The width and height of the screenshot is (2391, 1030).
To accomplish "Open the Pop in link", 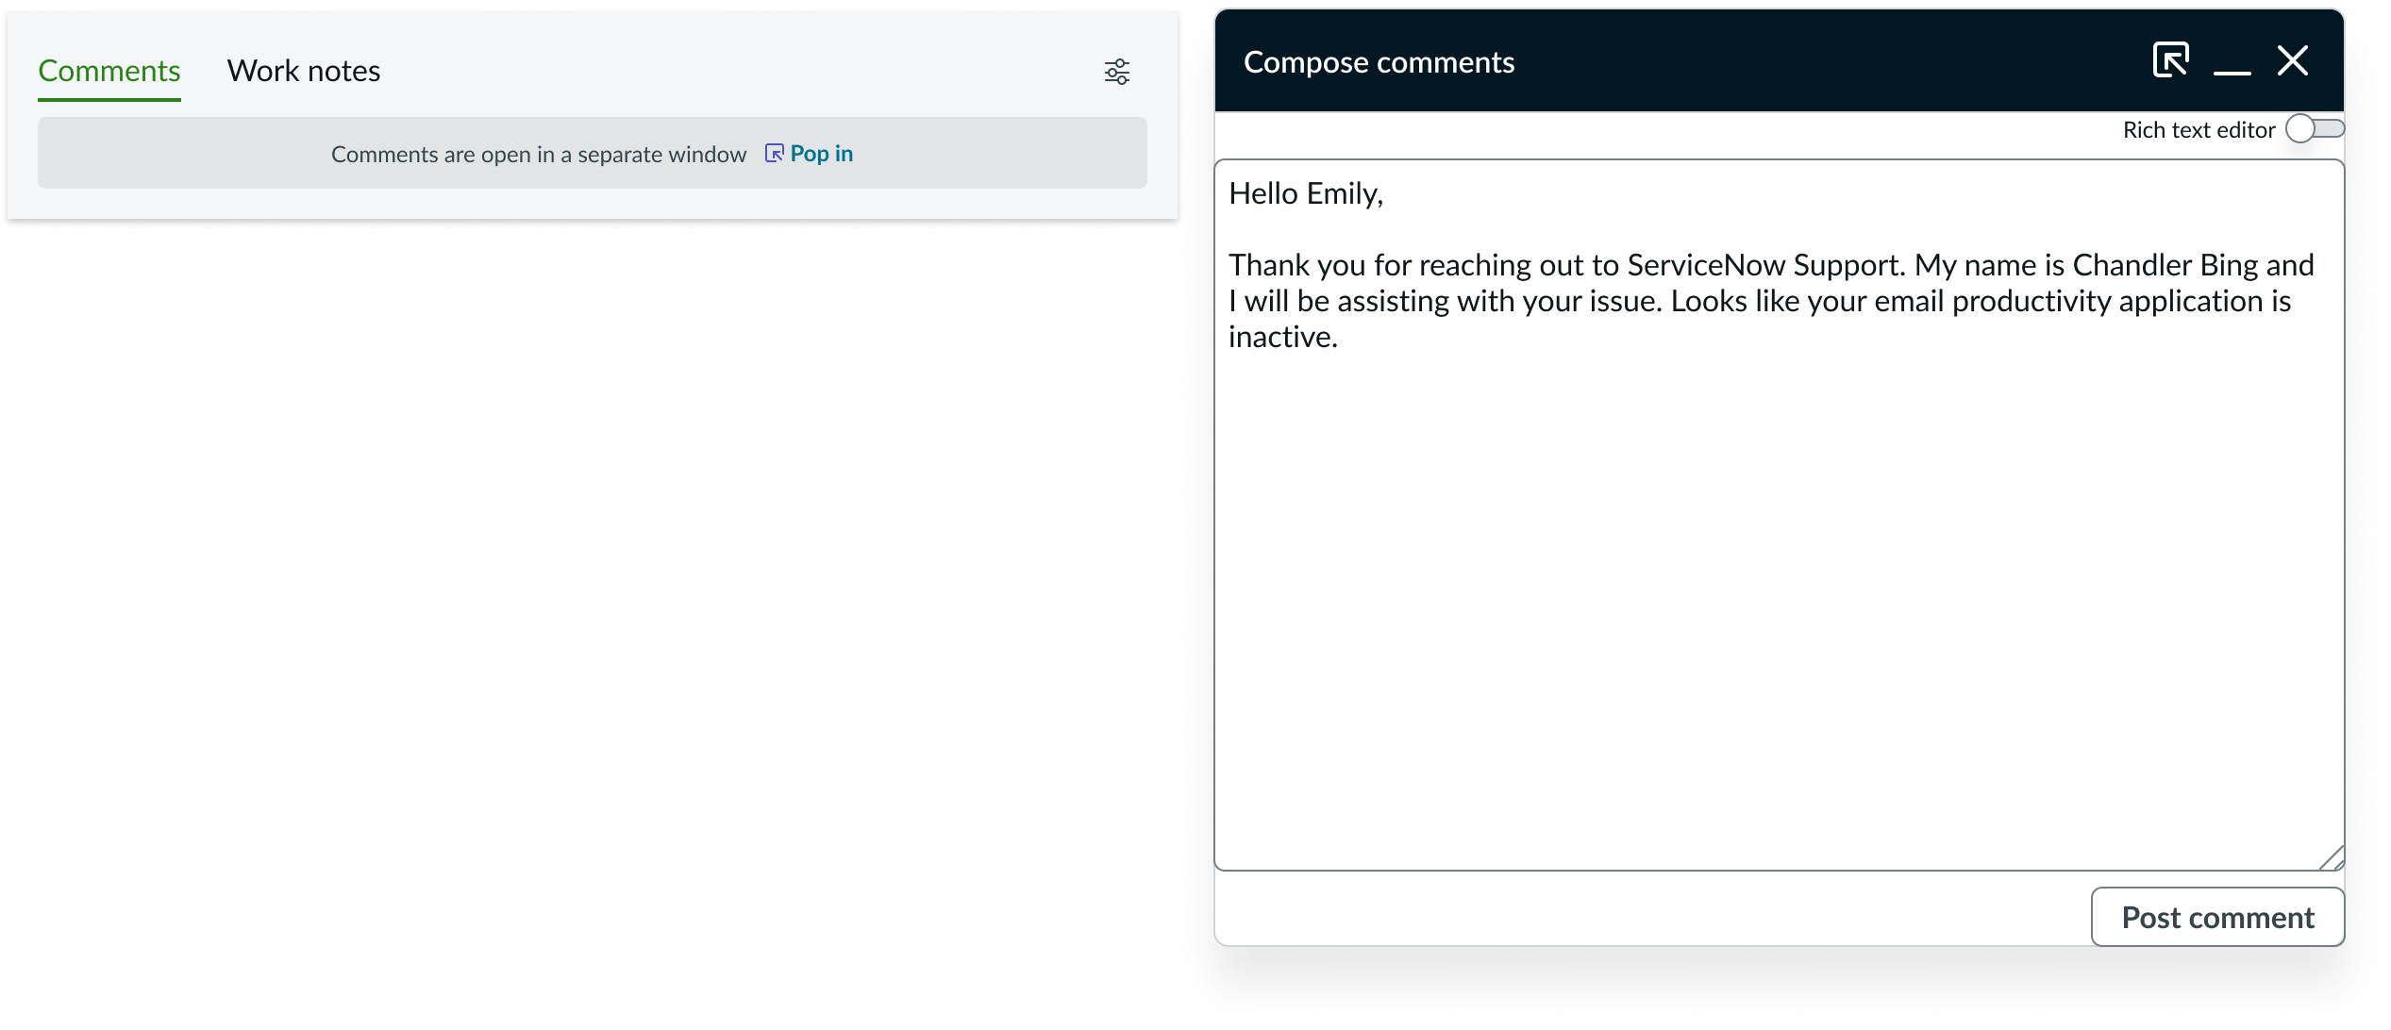I will pyautogui.click(x=821, y=153).
